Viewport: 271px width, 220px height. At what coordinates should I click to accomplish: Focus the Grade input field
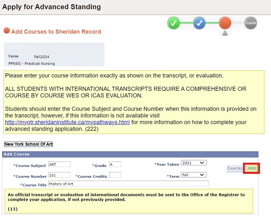click(115, 164)
